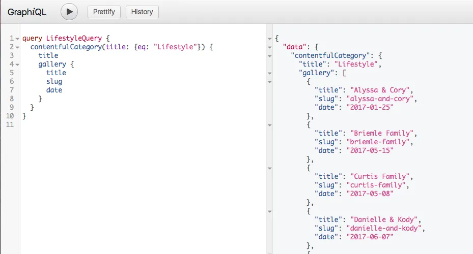Image resolution: width=473 pixels, height=254 pixels.
Task: Click the LifestyleQuery operation name
Action: click(74, 38)
